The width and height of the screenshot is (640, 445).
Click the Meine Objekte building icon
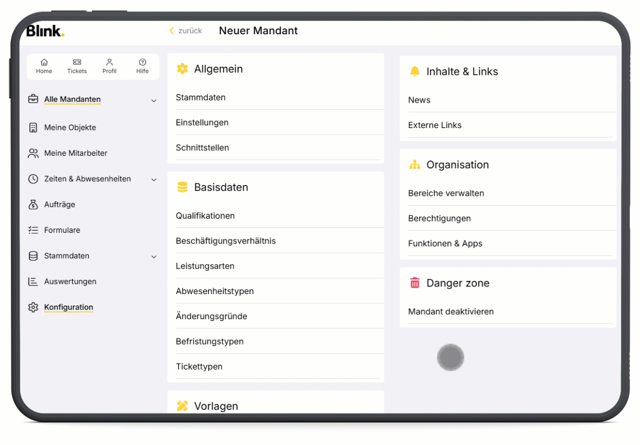point(33,128)
